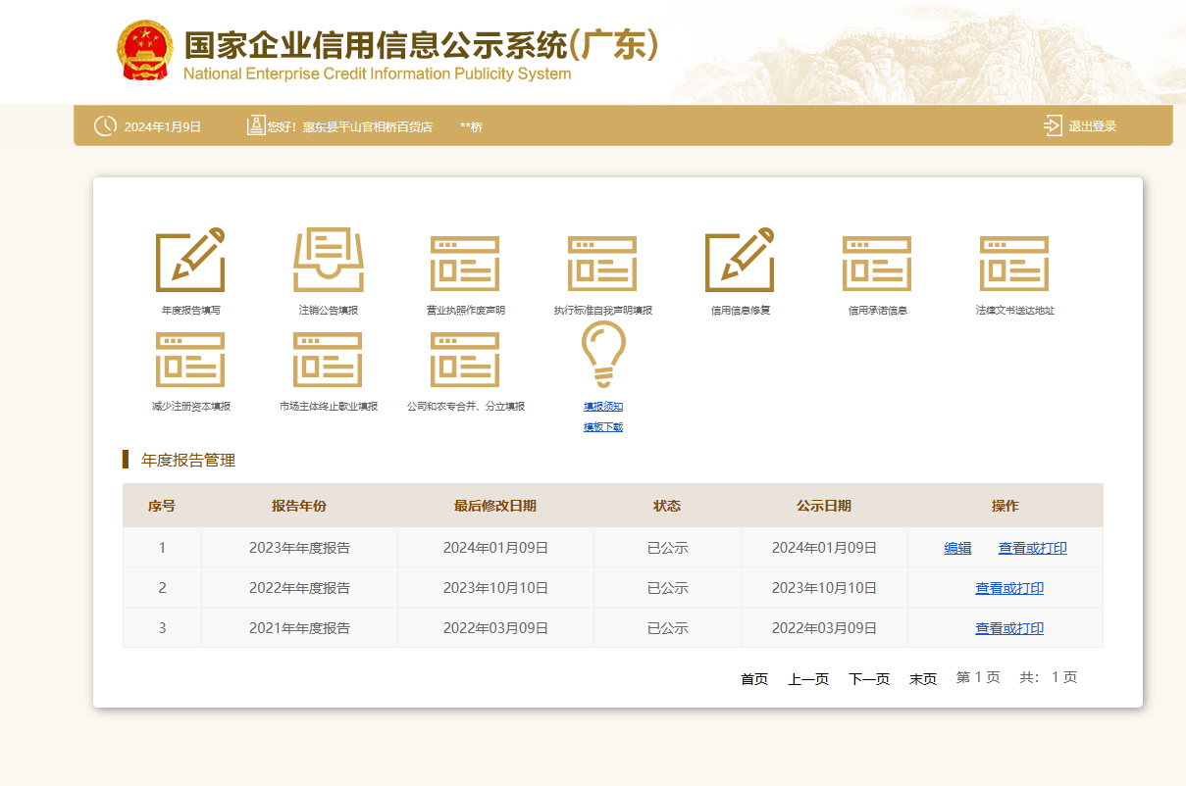Open the 填报须知 link
This screenshot has width=1186, height=786.
(x=603, y=407)
